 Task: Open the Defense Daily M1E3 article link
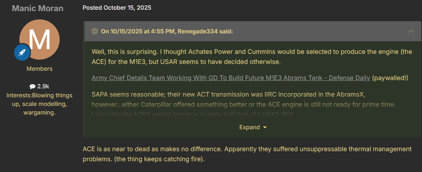point(231,78)
